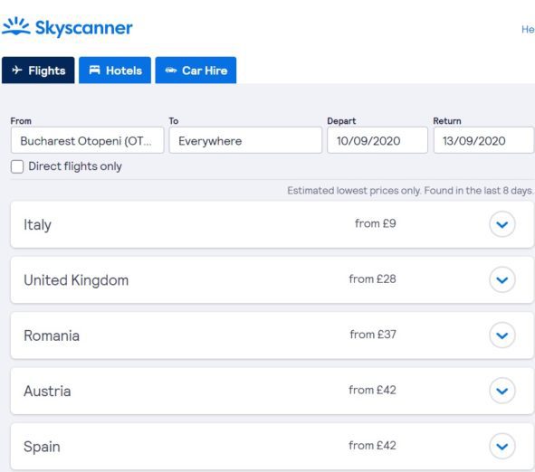Select the Italy country name
Screen dimensions: 535x472
pos(37,225)
